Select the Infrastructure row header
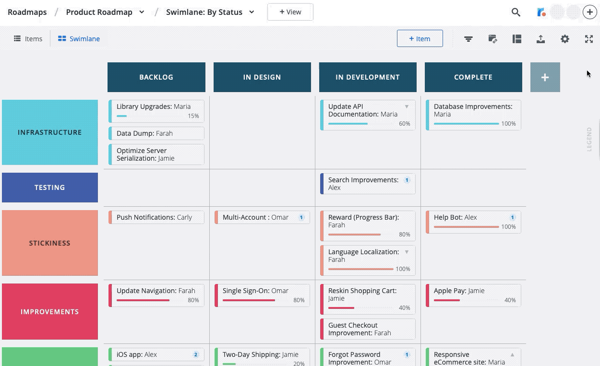Screen dimensions: 600x366 click(x=50, y=132)
